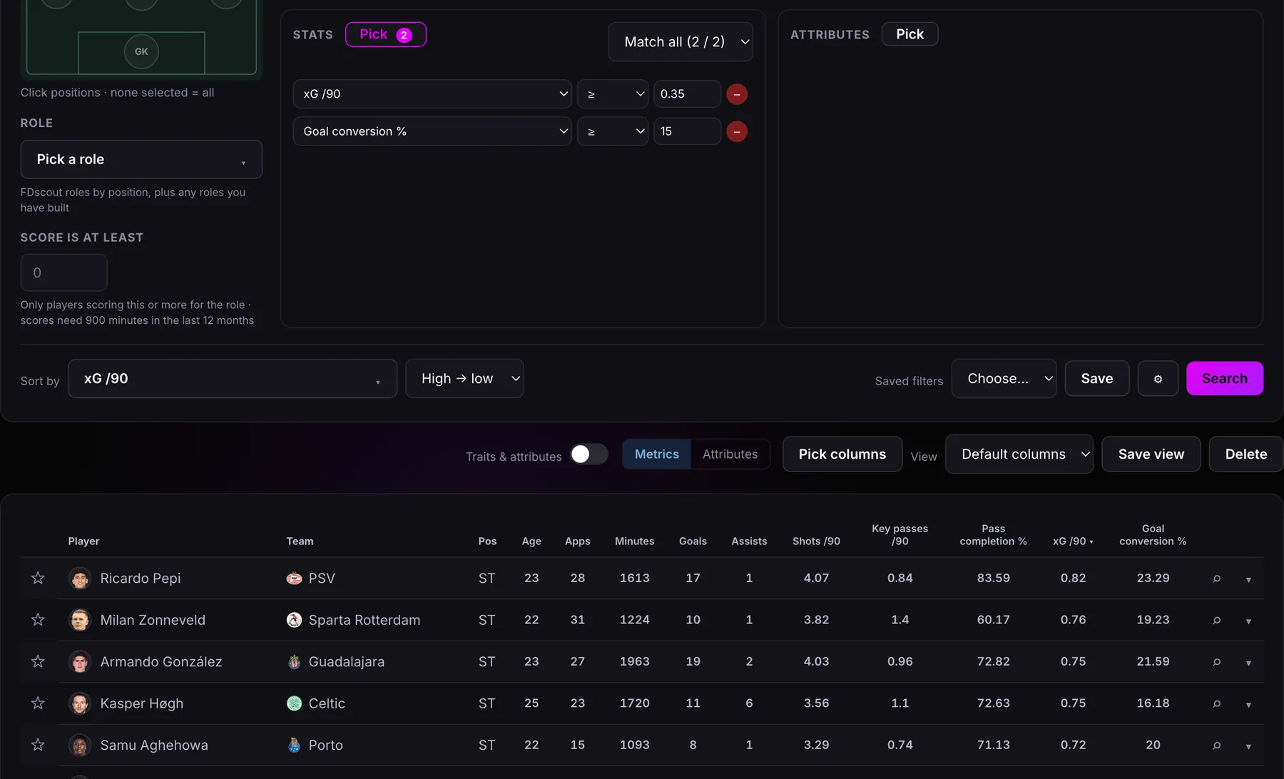Click magnifier icon in Milan Zonneveld row

[1216, 620]
